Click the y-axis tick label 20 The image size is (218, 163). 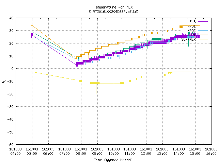[11, 43]
